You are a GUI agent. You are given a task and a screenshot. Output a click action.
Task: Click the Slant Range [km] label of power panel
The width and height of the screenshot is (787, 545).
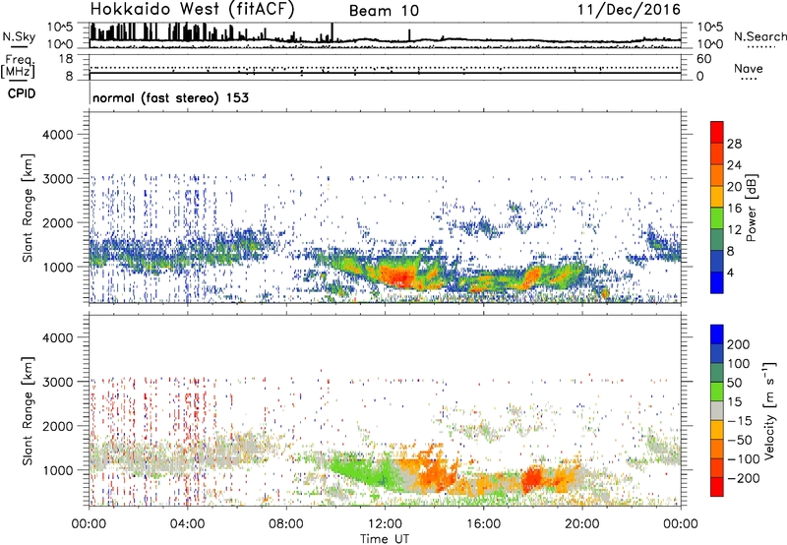28,208
